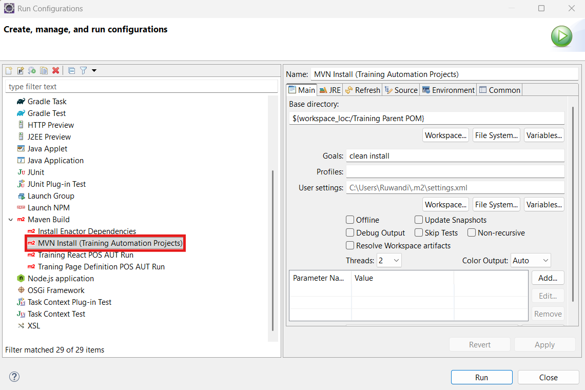Click the empty Profiles field
Image resolution: width=585 pixels, height=390 pixels.
[455, 172]
